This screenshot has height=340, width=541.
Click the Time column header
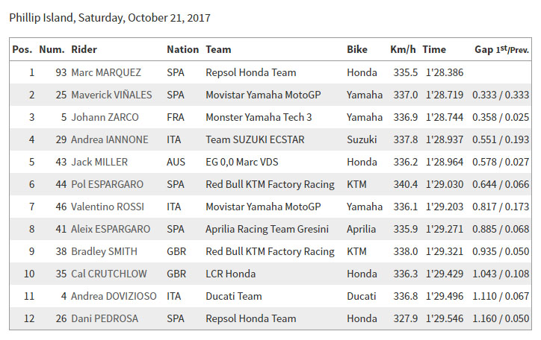434,49
